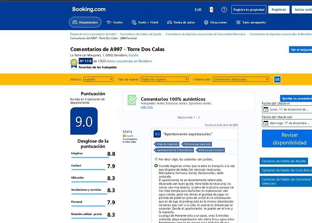
Task: Click the guest favorites award badge
Action: point(74,63)
